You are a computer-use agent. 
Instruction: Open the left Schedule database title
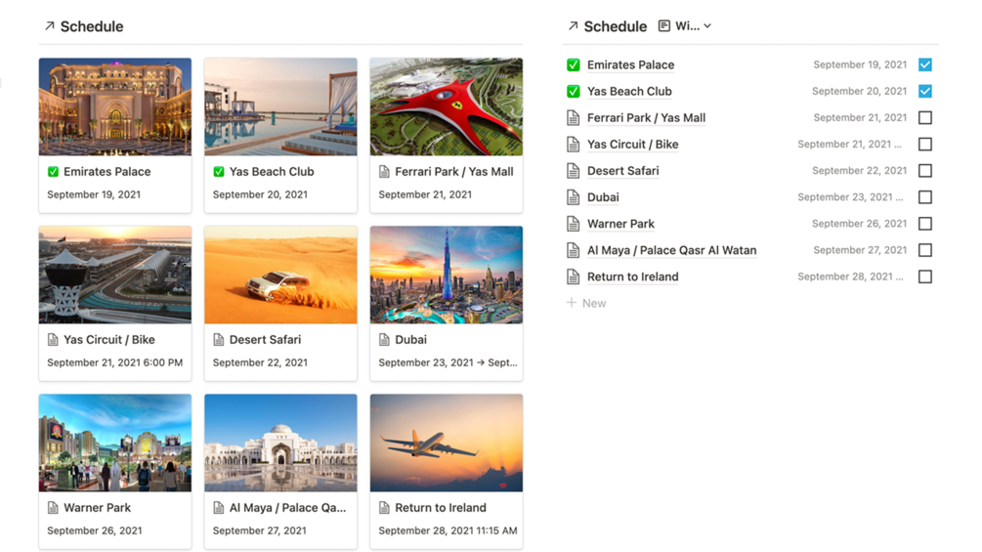click(x=92, y=26)
